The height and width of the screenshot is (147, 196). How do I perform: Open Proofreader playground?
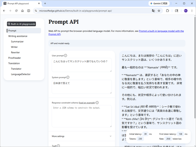15,58
